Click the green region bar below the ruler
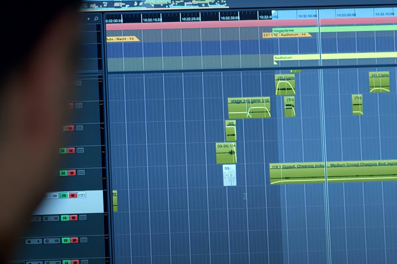This screenshot has height=264, width=397. click(x=334, y=29)
